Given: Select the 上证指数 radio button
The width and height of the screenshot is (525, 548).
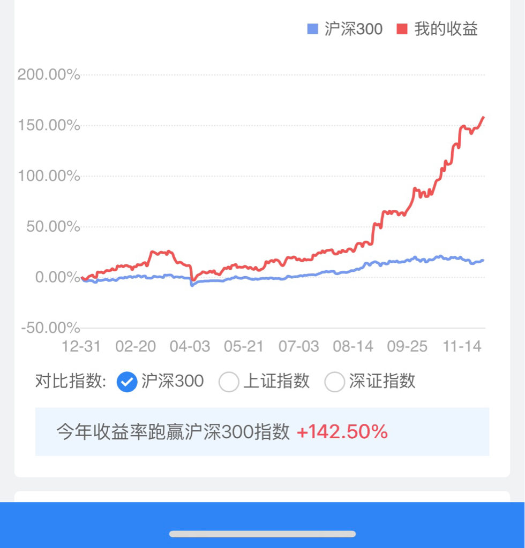Looking at the screenshot, I should (x=229, y=382).
